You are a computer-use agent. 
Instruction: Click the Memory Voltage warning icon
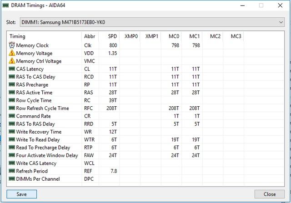point(12,53)
